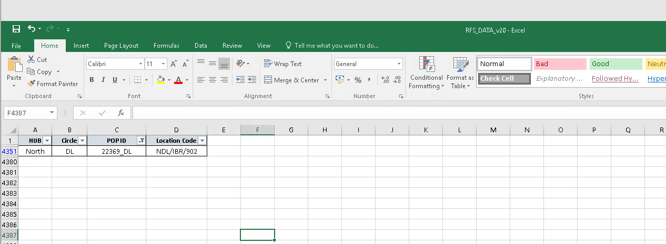Open the Formulas ribbon tab

click(x=166, y=46)
